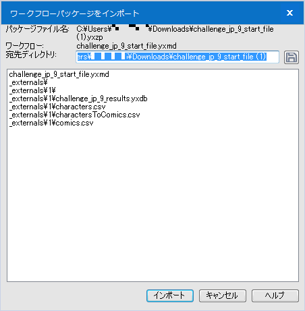Viewport: 305px width, 311px height.
Task: Click the 宛先ディレクトリ label
Action: pyautogui.click(x=31, y=55)
